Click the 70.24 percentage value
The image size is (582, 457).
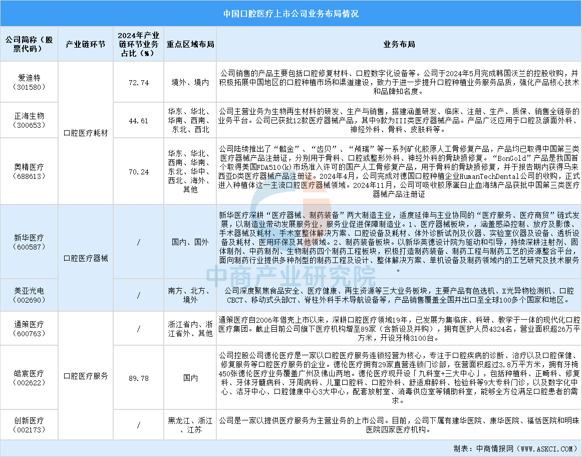(138, 172)
